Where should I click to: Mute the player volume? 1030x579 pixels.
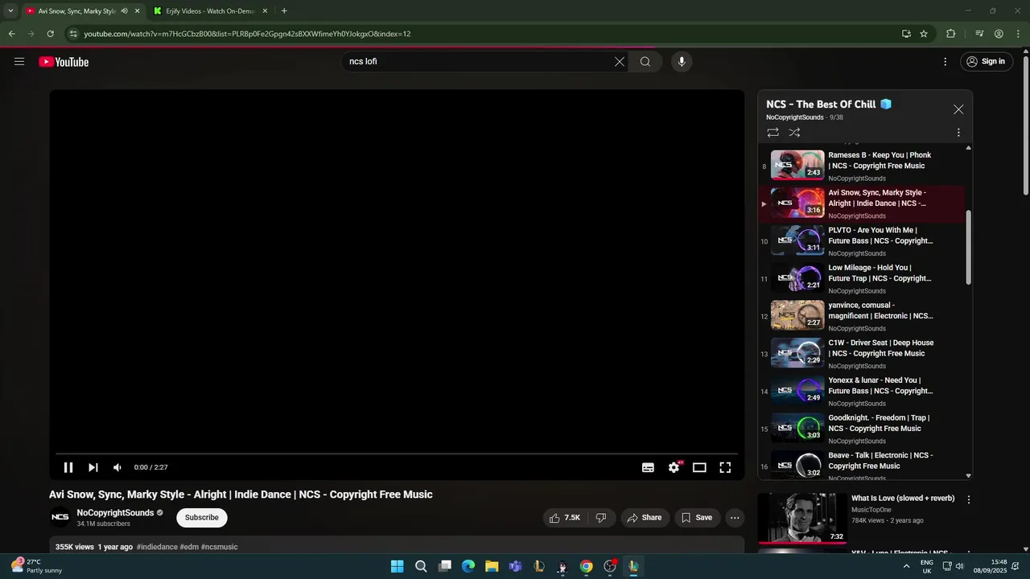coord(117,467)
